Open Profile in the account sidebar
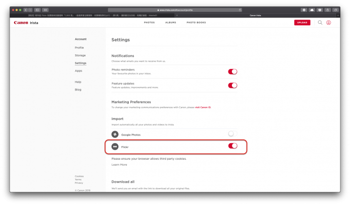 [x=79, y=48]
